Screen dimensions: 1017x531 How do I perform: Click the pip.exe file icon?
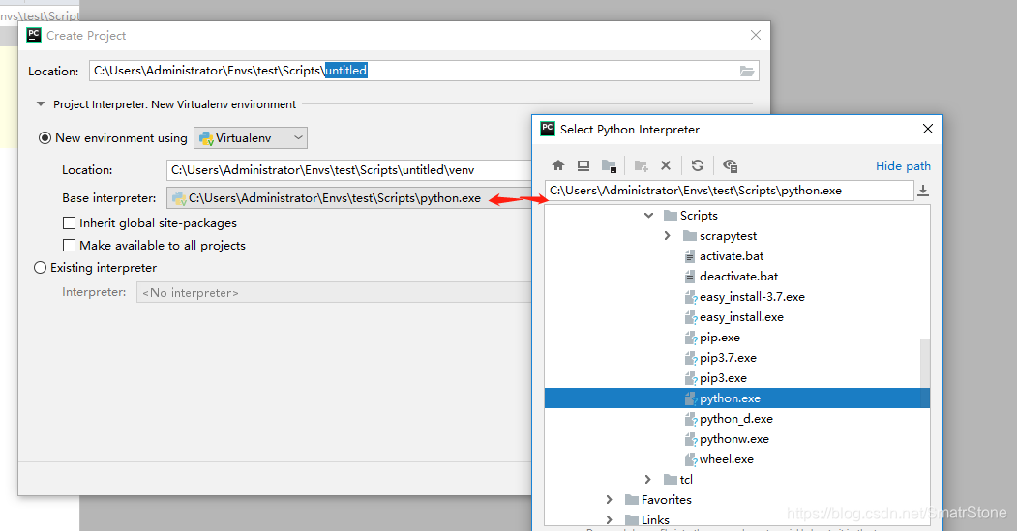pyautogui.click(x=691, y=338)
